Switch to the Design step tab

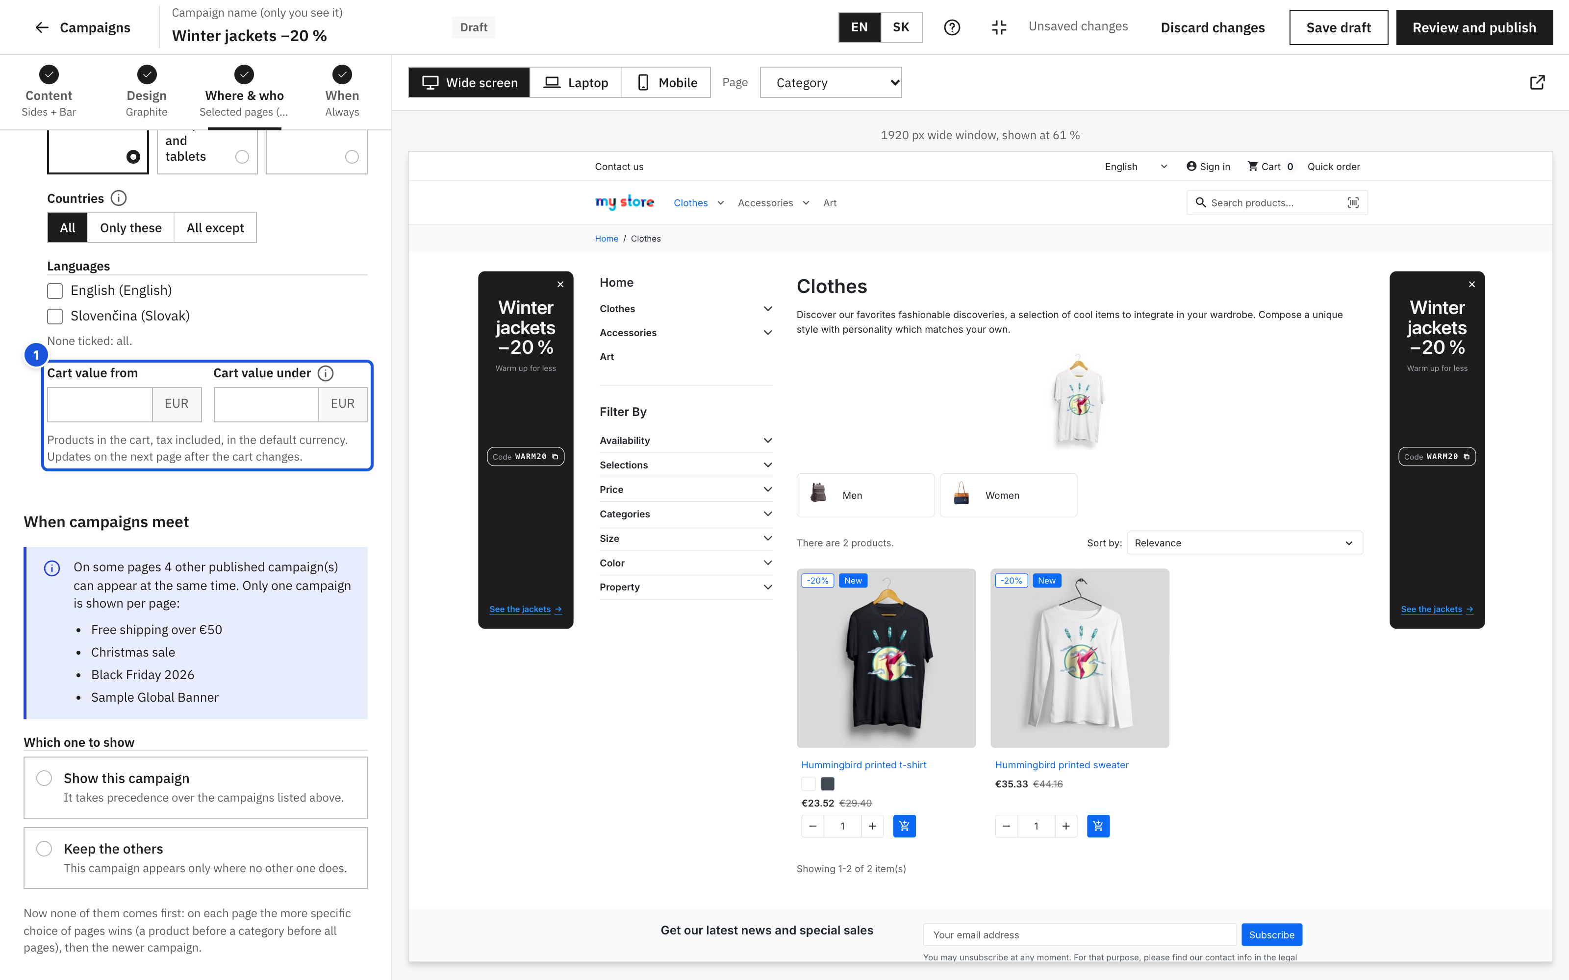147,92
